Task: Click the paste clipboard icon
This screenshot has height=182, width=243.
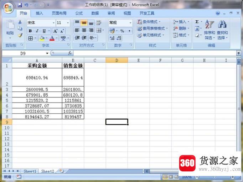Action: [10, 25]
